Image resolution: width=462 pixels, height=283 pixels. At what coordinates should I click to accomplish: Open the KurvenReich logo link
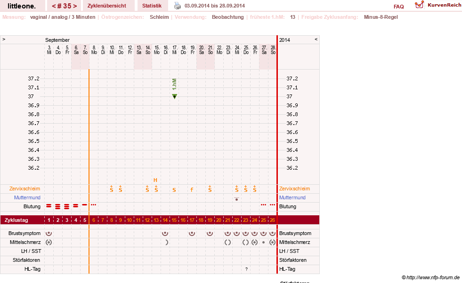tap(438, 5)
